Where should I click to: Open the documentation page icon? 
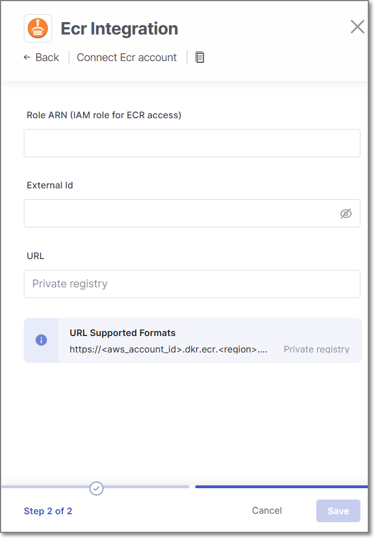(200, 57)
